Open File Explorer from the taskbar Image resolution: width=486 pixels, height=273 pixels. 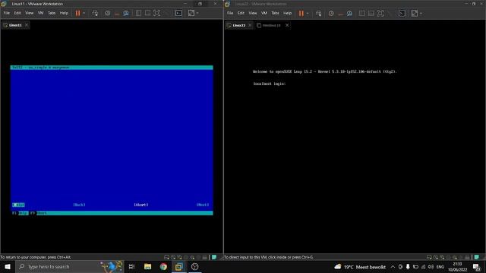(x=147, y=266)
